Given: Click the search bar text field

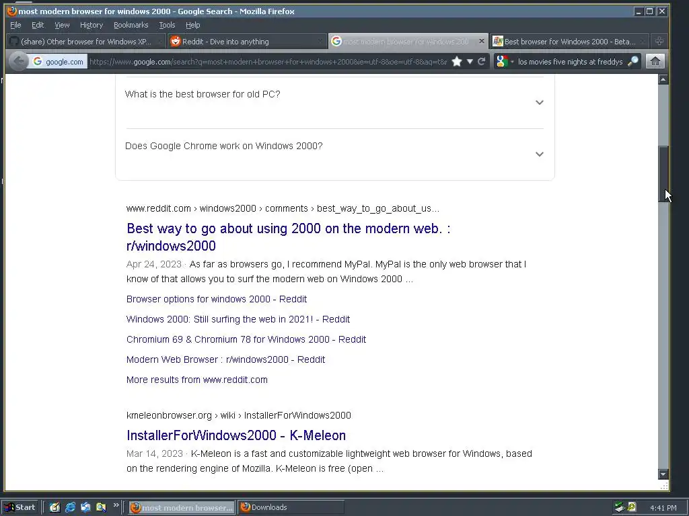Looking at the screenshot, I should (570, 61).
